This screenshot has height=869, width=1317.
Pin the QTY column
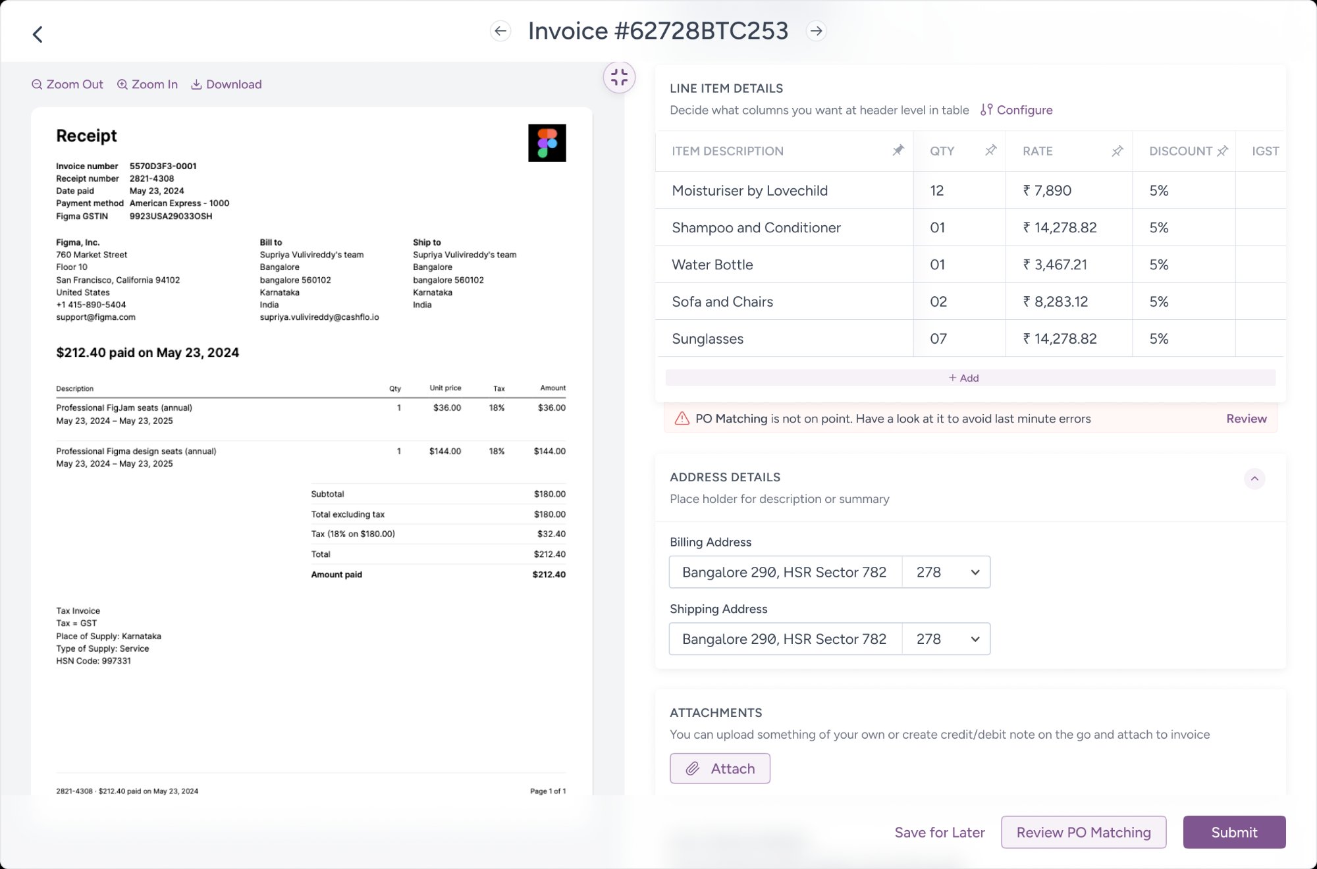click(x=990, y=151)
